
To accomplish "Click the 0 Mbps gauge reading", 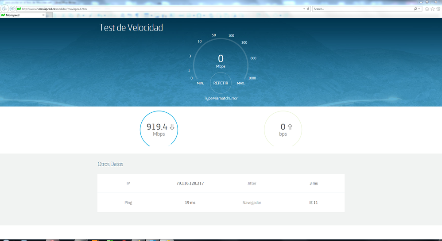I will pos(221,61).
